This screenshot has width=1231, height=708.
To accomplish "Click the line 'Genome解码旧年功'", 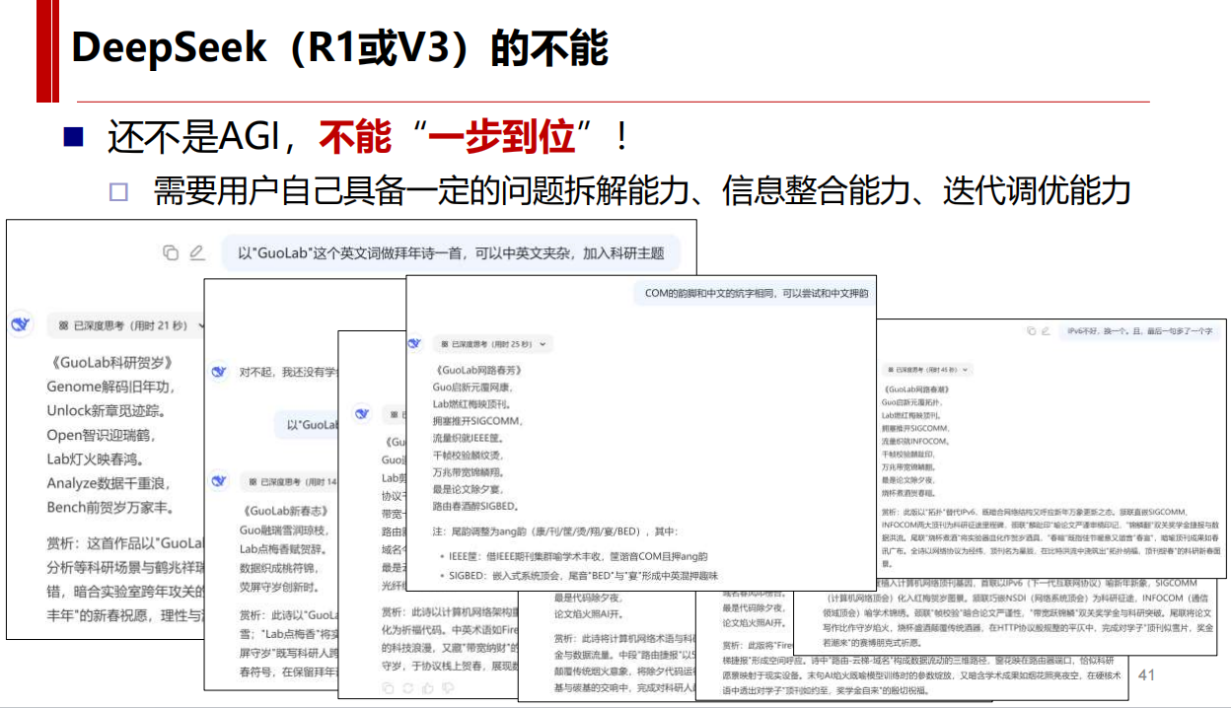I will tap(109, 387).
